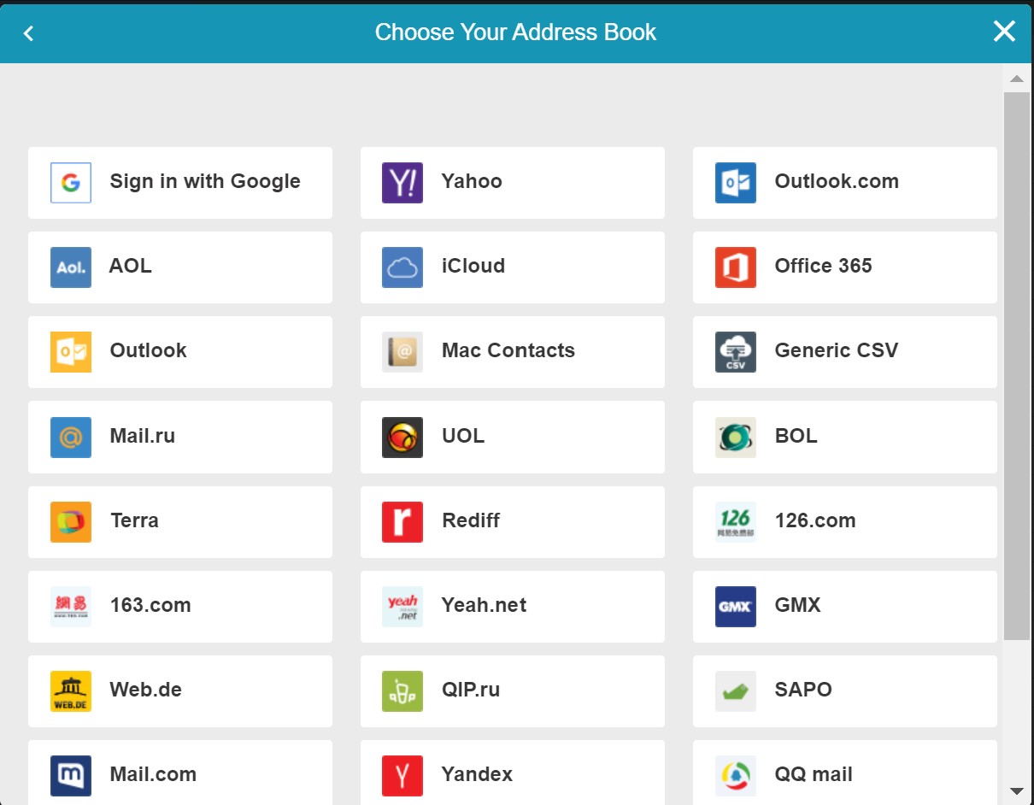Click the 'GMX' label text
The height and width of the screenshot is (805, 1034).
point(798,605)
